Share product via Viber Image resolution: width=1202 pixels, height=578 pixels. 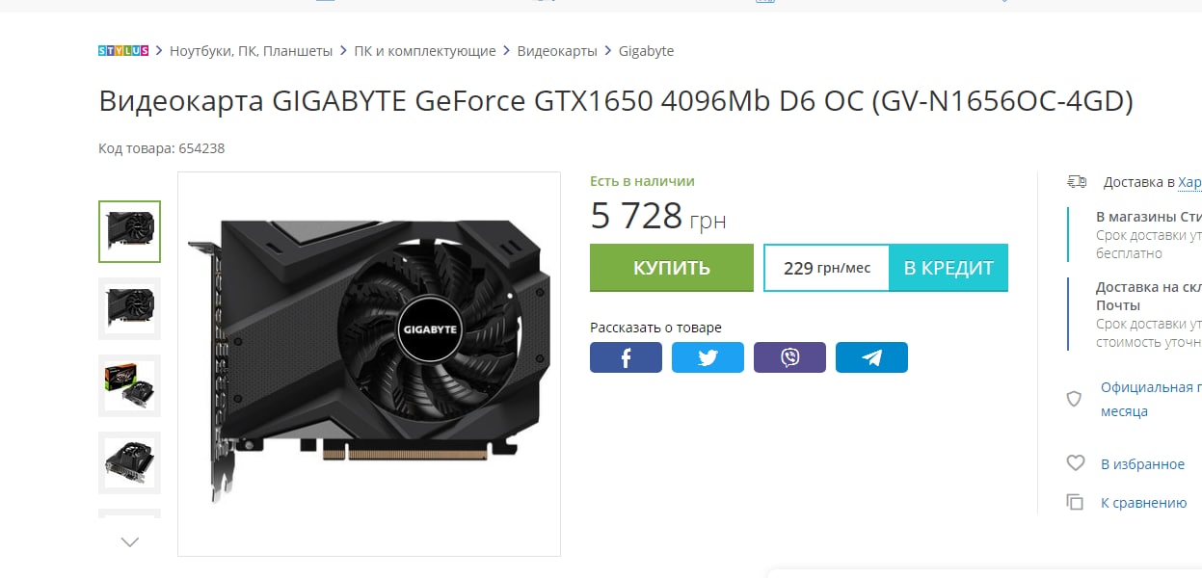click(789, 357)
